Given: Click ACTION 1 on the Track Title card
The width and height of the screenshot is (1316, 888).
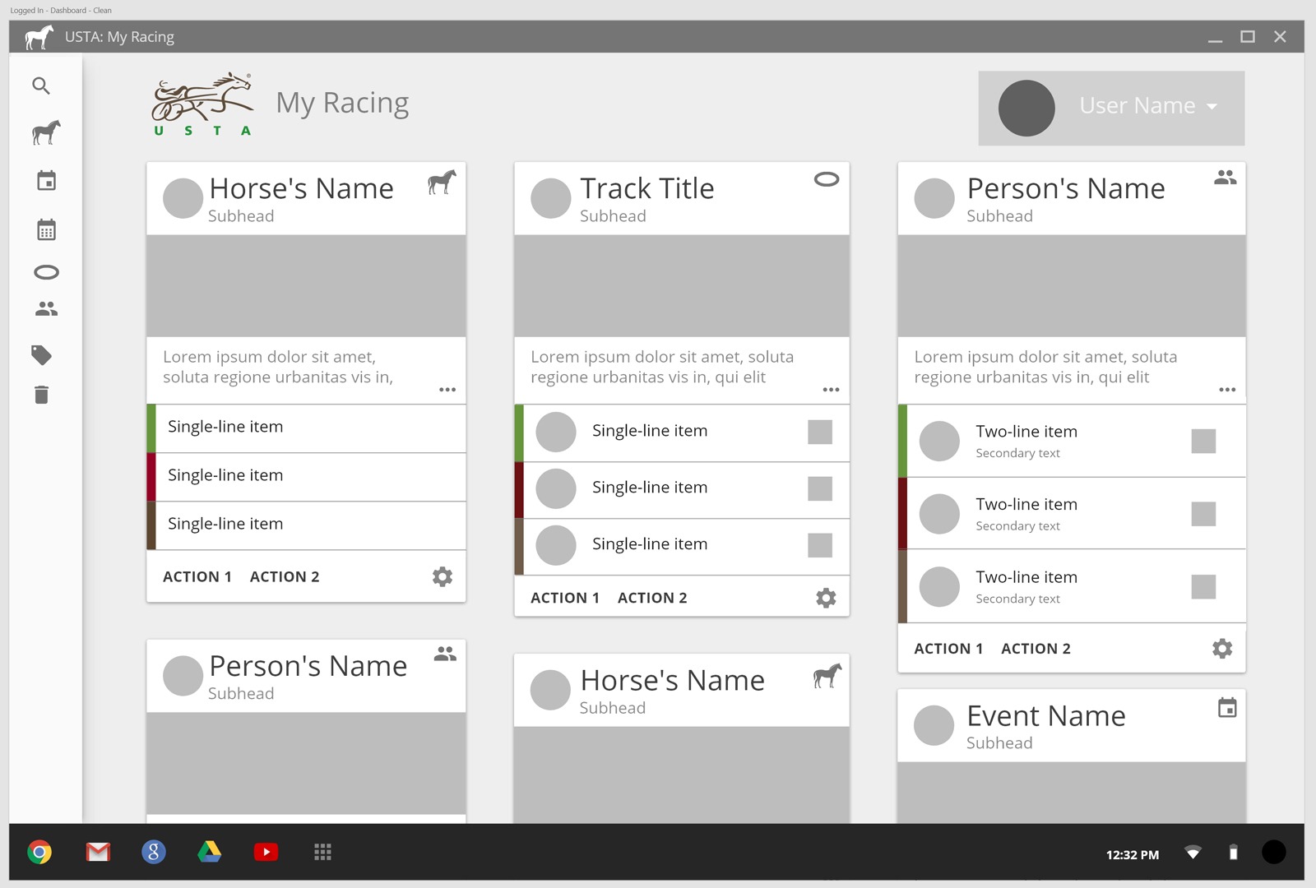Looking at the screenshot, I should [564, 598].
